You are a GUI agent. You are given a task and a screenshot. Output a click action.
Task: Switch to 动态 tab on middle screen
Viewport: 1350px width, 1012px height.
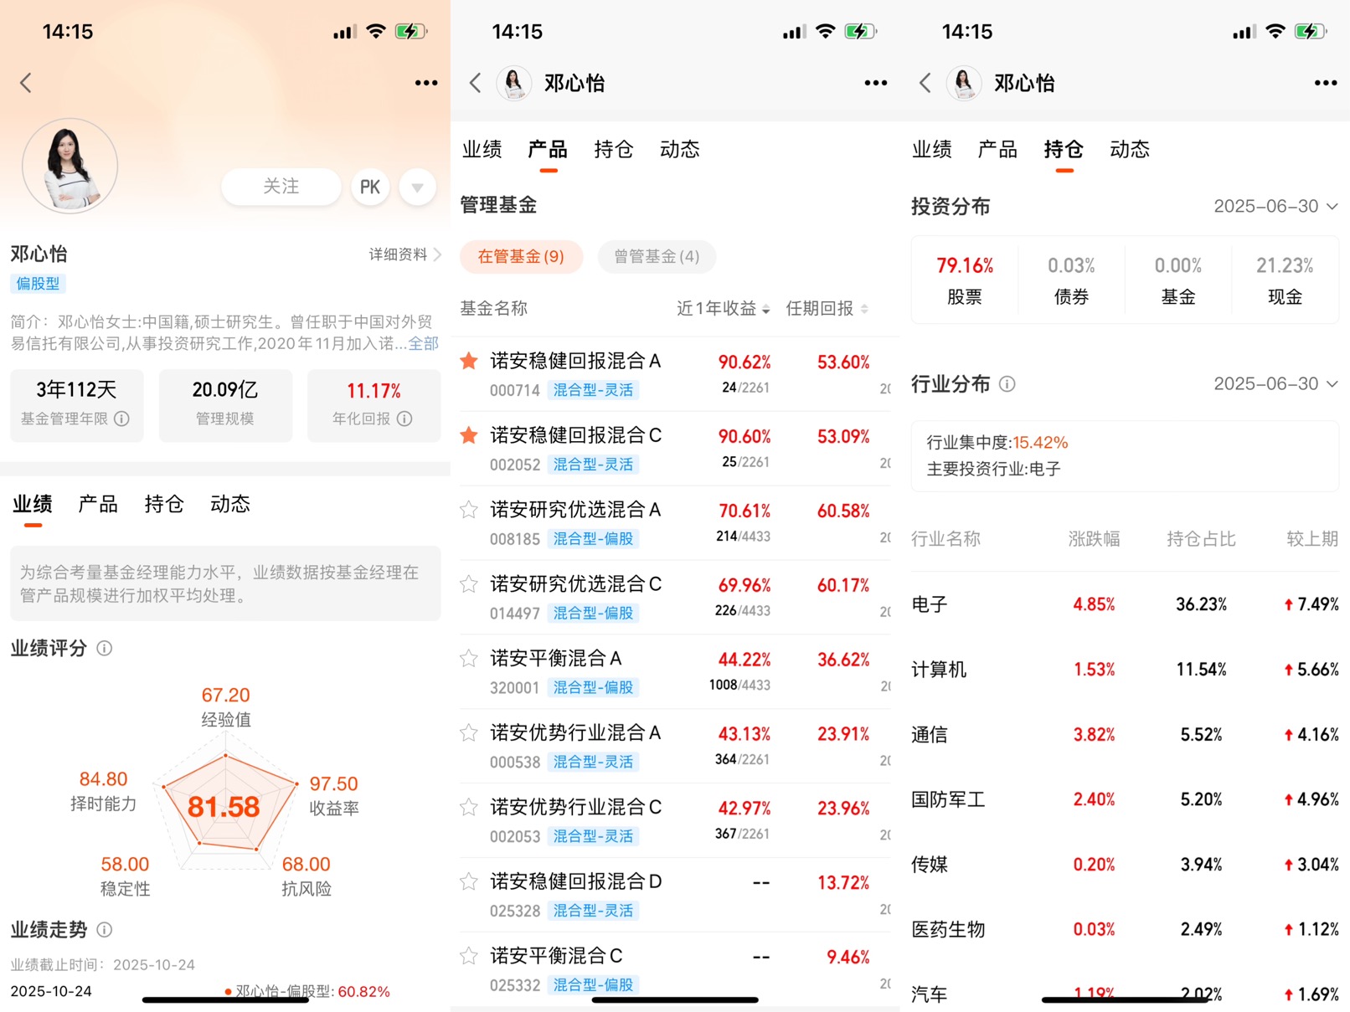click(x=680, y=150)
